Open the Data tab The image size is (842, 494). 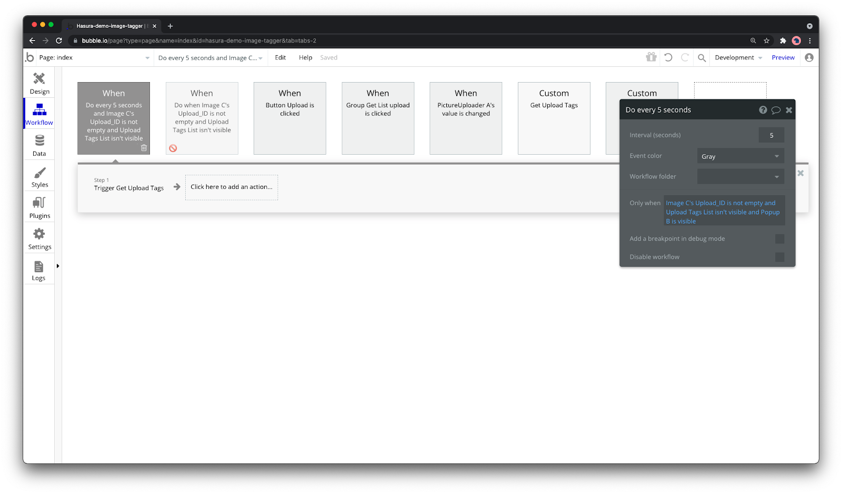pos(39,145)
